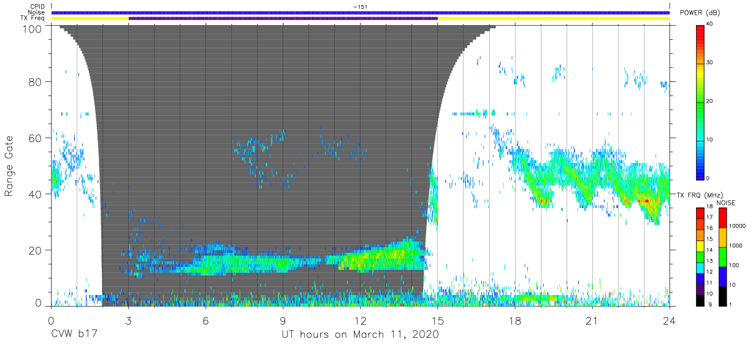Click the 9 hour tick label
Viewport: 753px width, 347px height.
point(283,321)
